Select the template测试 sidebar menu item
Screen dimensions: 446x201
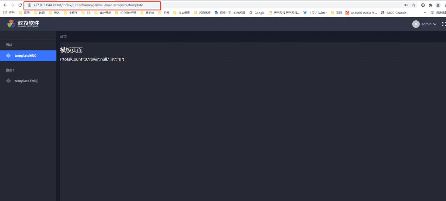click(28, 56)
